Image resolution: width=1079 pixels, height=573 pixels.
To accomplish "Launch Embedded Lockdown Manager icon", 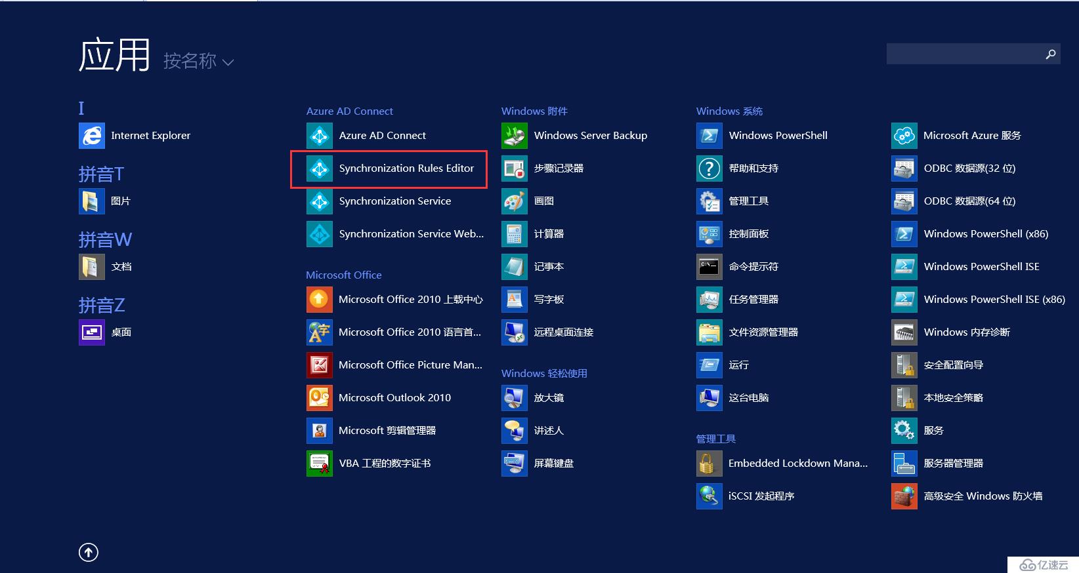I will (x=709, y=464).
